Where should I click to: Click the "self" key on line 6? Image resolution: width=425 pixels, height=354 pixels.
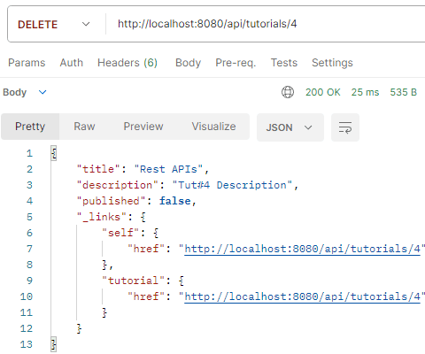pyautogui.click(x=120, y=233)
